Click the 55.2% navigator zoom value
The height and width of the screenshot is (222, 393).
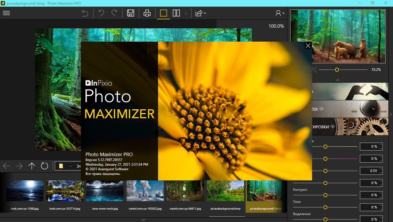pyautogui.click(x=376, y=70)
